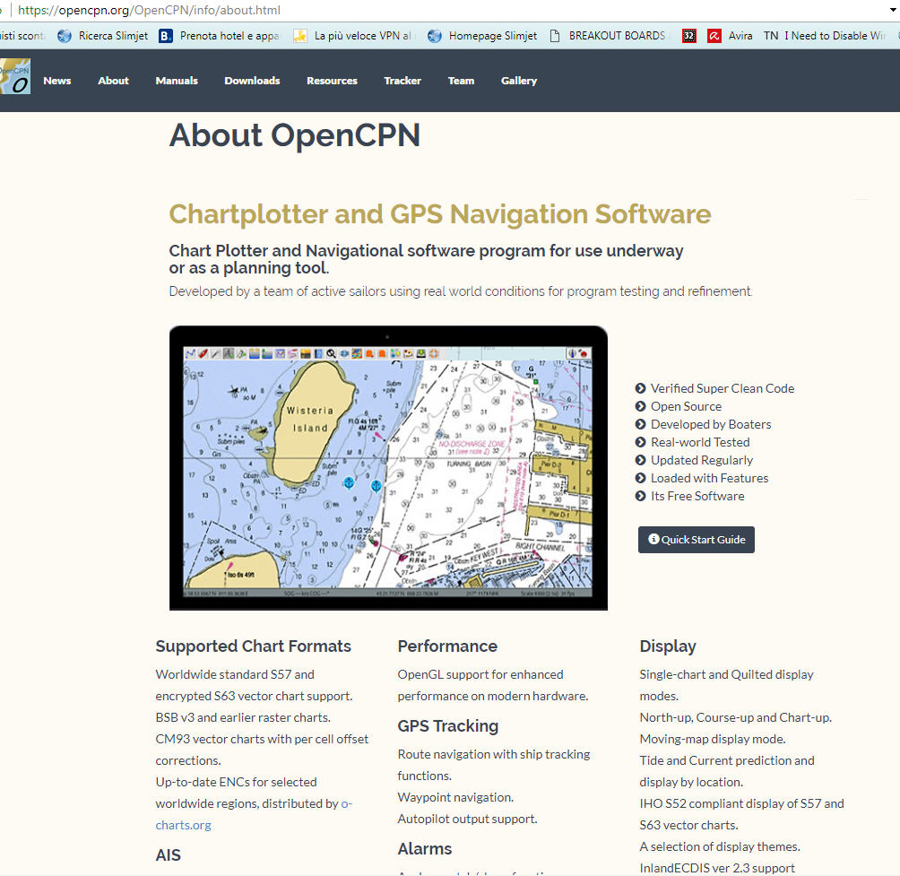This screenshot has width=900, height=876.
Task: Open the Homepage Slimjet bookmark
Action: pyautogui.click(x=482, y=36)
